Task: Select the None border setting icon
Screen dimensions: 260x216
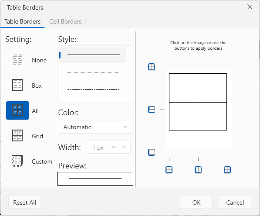Action: [x=17, y=59]
